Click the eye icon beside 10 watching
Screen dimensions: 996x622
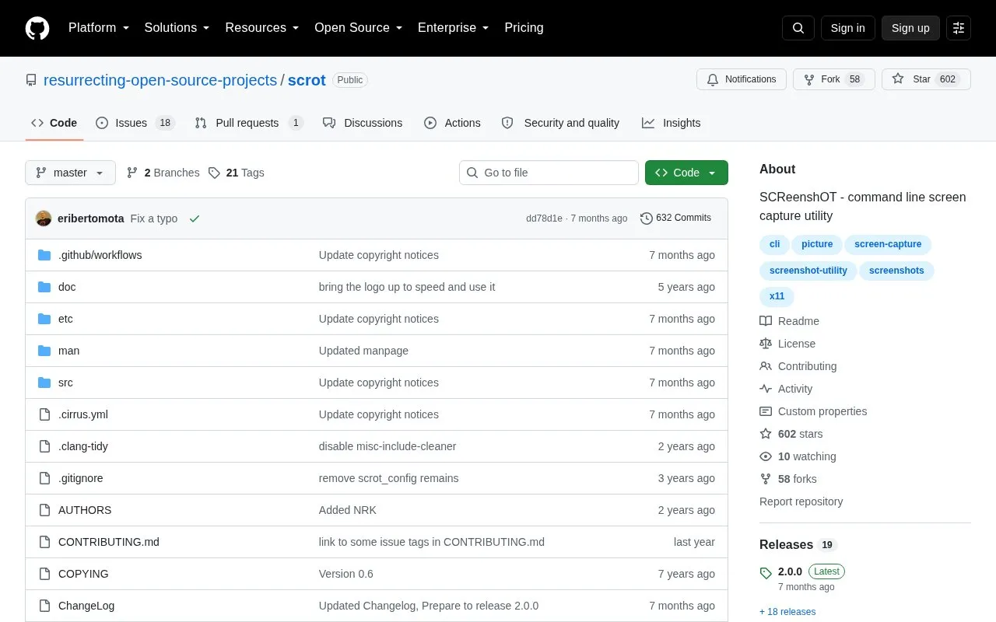[x=766, y=456]
